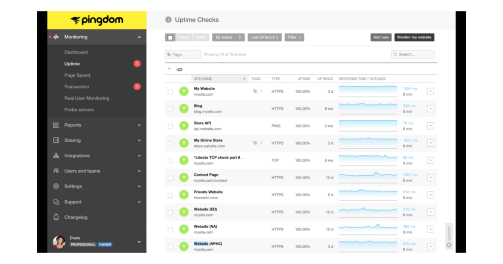503x264 pixels.
Task: Click the Pause button
Action: point(184,37)
